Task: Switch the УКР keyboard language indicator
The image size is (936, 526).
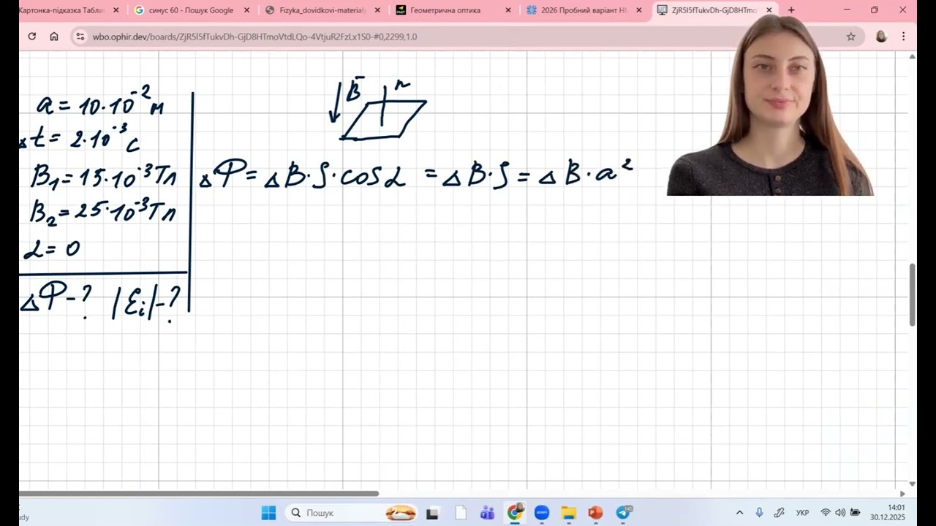Action: [x=802, y=513]
